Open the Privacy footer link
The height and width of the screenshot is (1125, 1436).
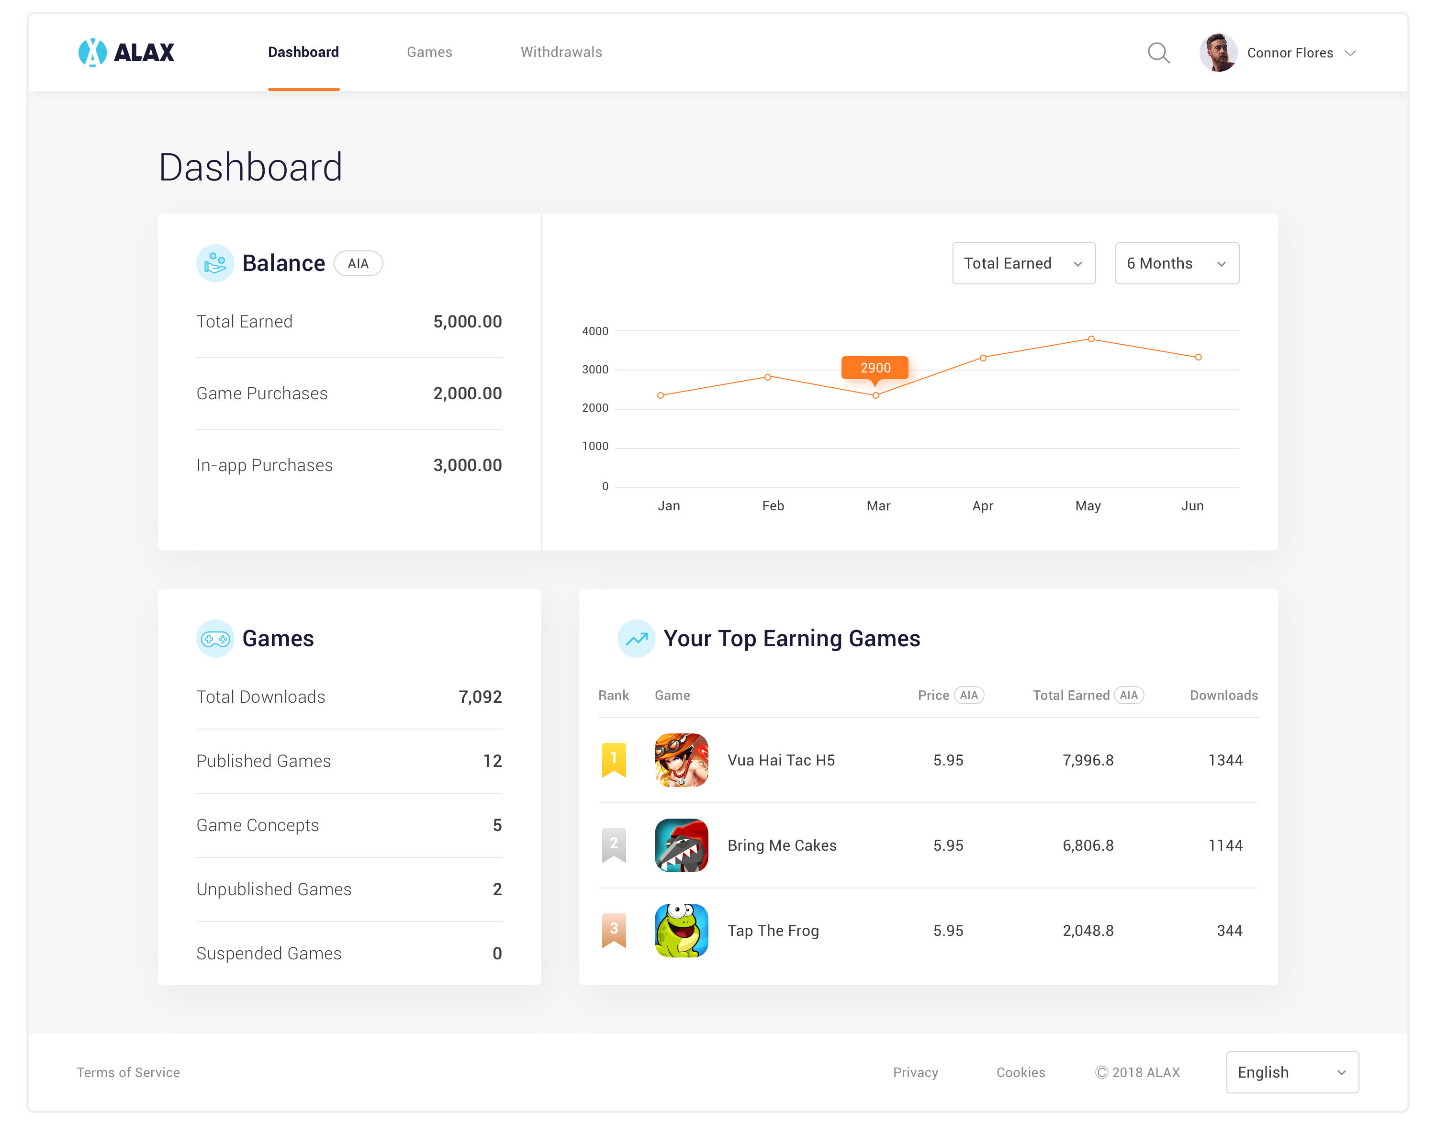(x=915, y=1072)
